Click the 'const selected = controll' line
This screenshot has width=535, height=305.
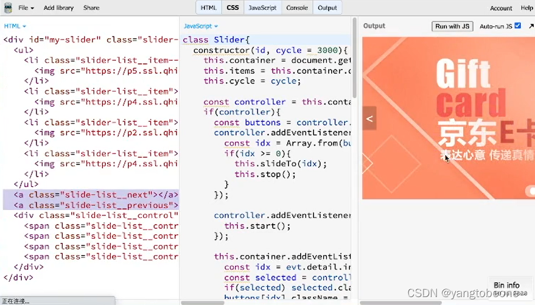pos(287,278)
